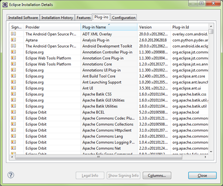Sort the list by Version column header
223x186 pixels.
click(154, 27)
